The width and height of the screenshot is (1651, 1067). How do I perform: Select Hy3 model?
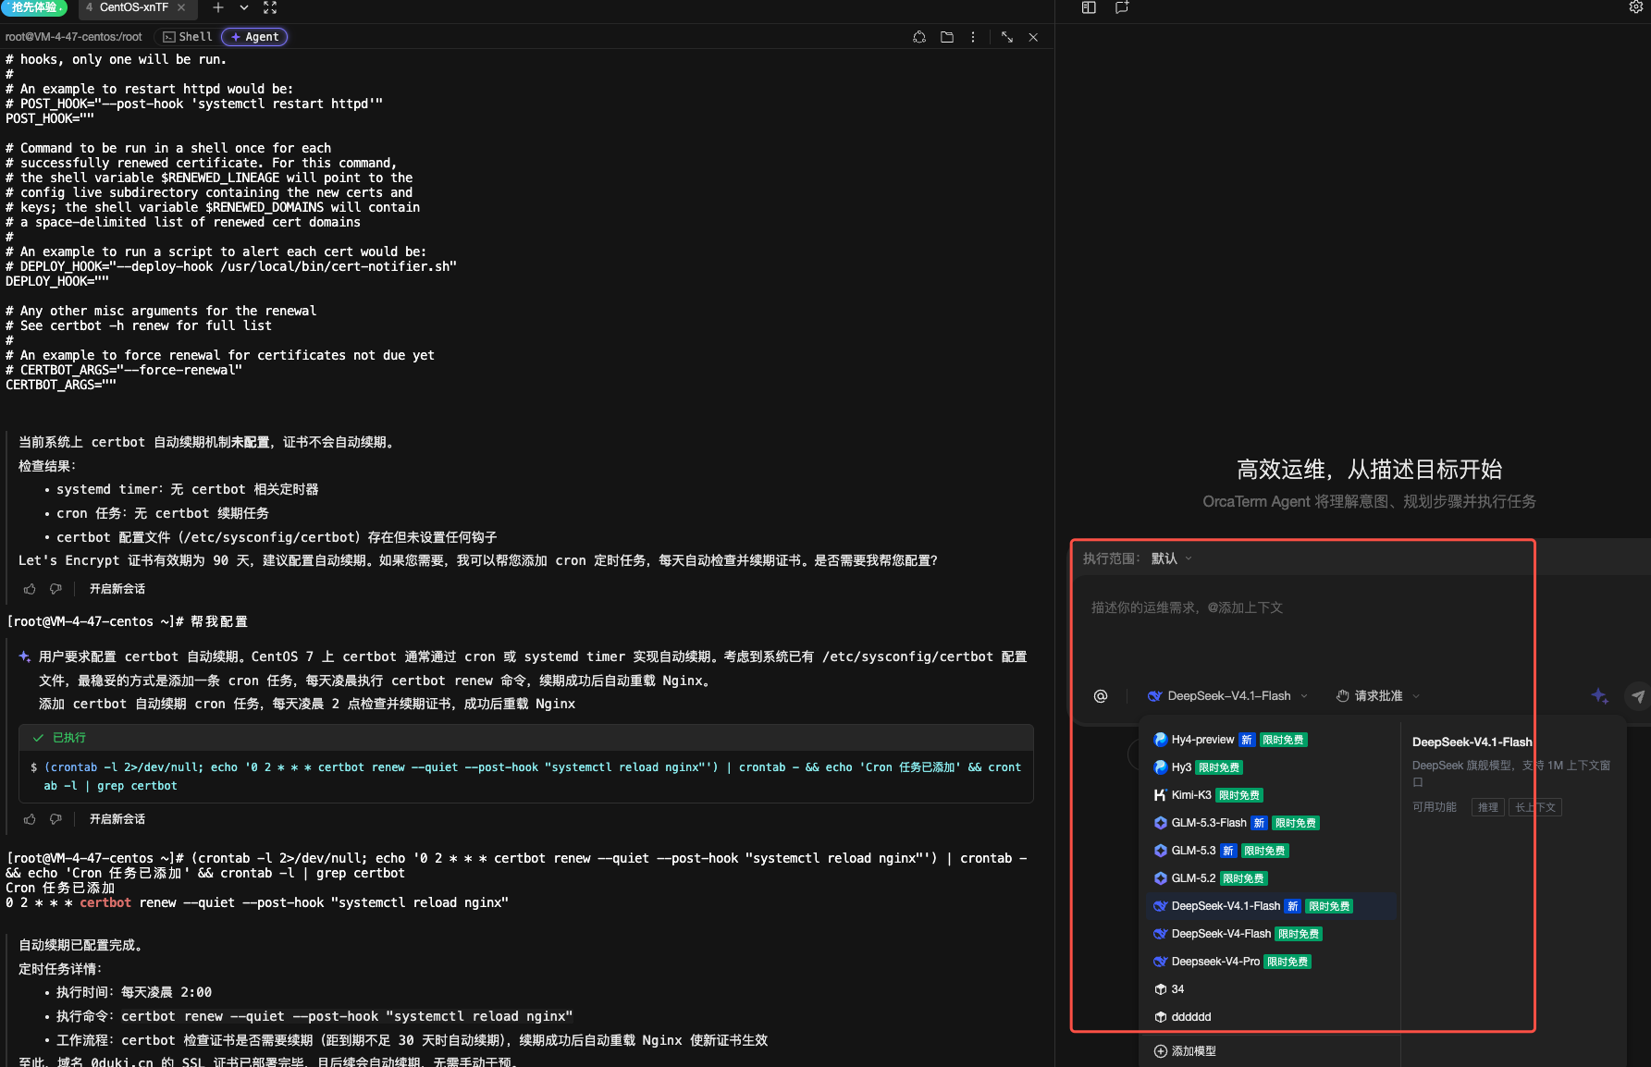coord(1271,767)
